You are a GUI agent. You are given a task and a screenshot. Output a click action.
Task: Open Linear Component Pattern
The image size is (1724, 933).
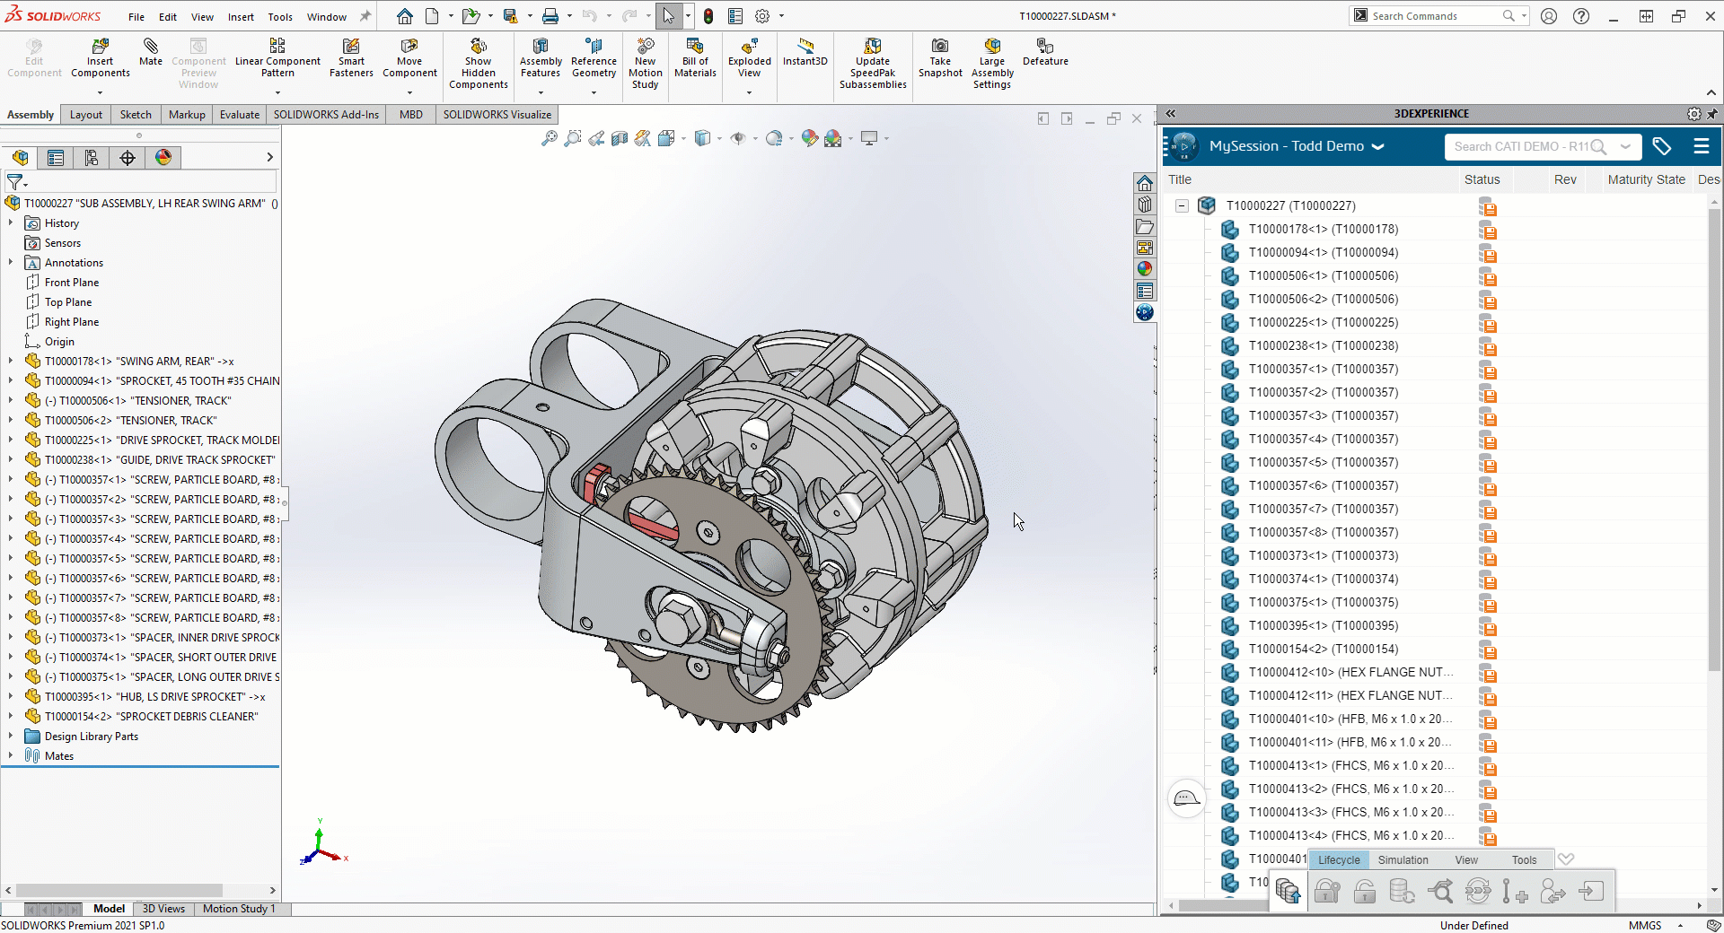click(x=277, y=59)
